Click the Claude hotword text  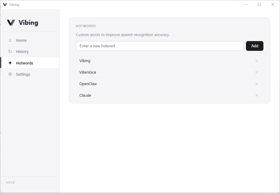point(85,95)
